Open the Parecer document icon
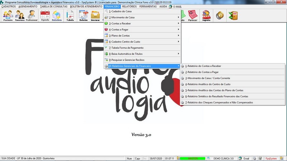 click(x=193, y=16)
